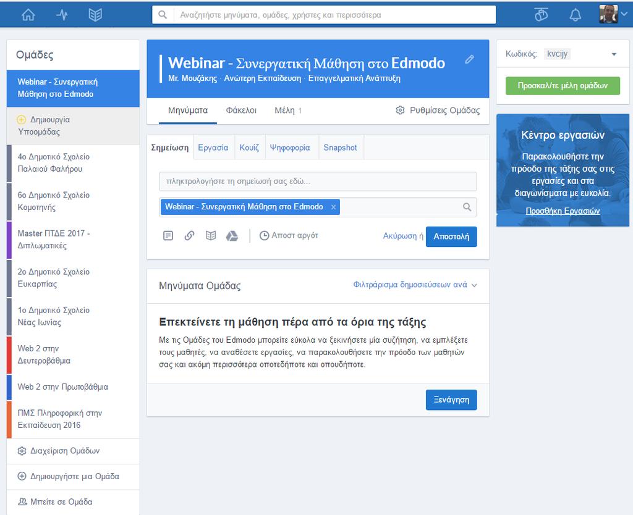Open the Progress pulse icon in top bar
This screenshot has width=633, height=515.
pos(62,15)
